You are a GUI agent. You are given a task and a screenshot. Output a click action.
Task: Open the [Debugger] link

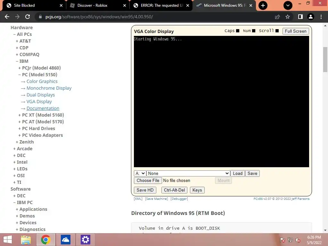[179, 199]
